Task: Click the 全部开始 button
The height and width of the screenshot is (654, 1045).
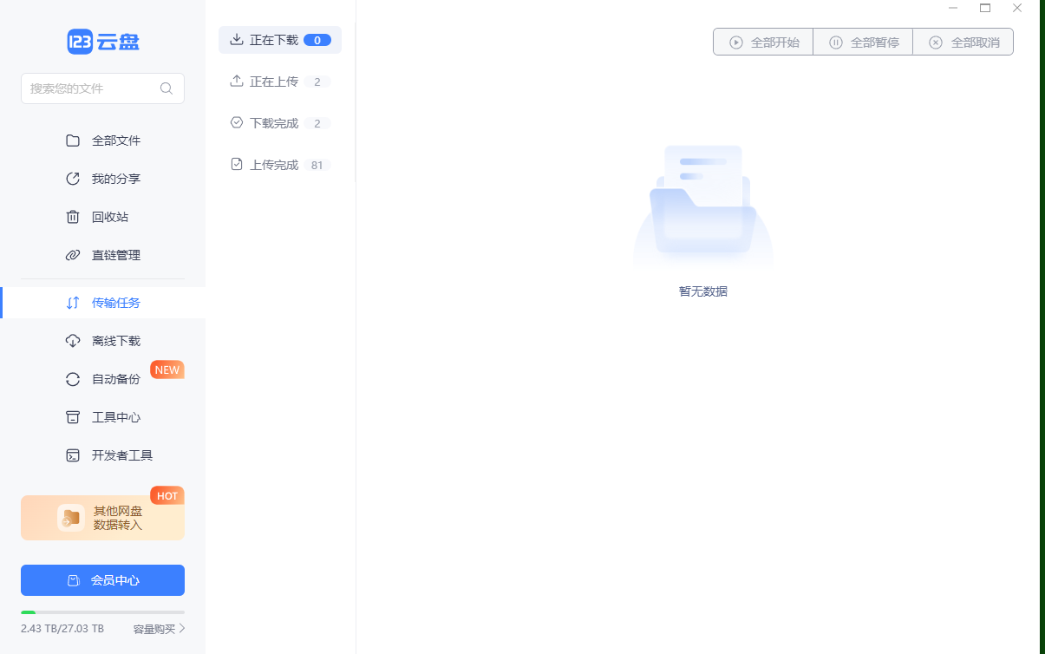Action: pyautogui.click(x=763, y=42)
